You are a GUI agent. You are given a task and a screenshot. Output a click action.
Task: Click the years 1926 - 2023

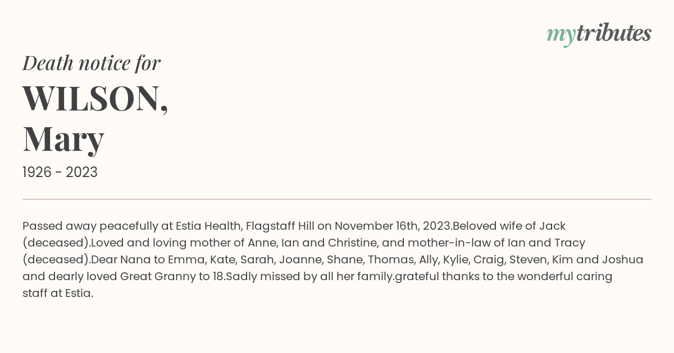pos(60,173)
